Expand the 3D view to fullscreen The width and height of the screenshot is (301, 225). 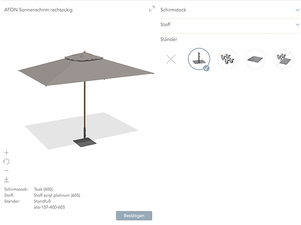pyautogui.click(x=151, y=9)
